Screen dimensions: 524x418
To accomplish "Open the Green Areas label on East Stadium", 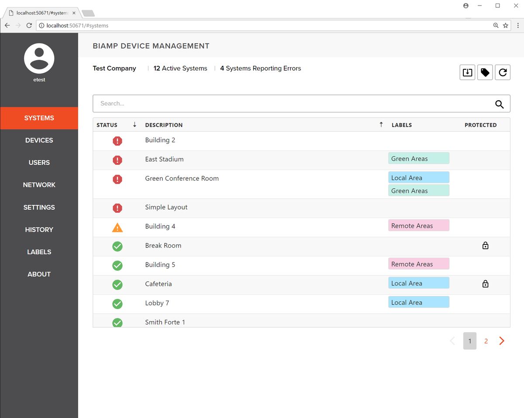I will (418, 158).
